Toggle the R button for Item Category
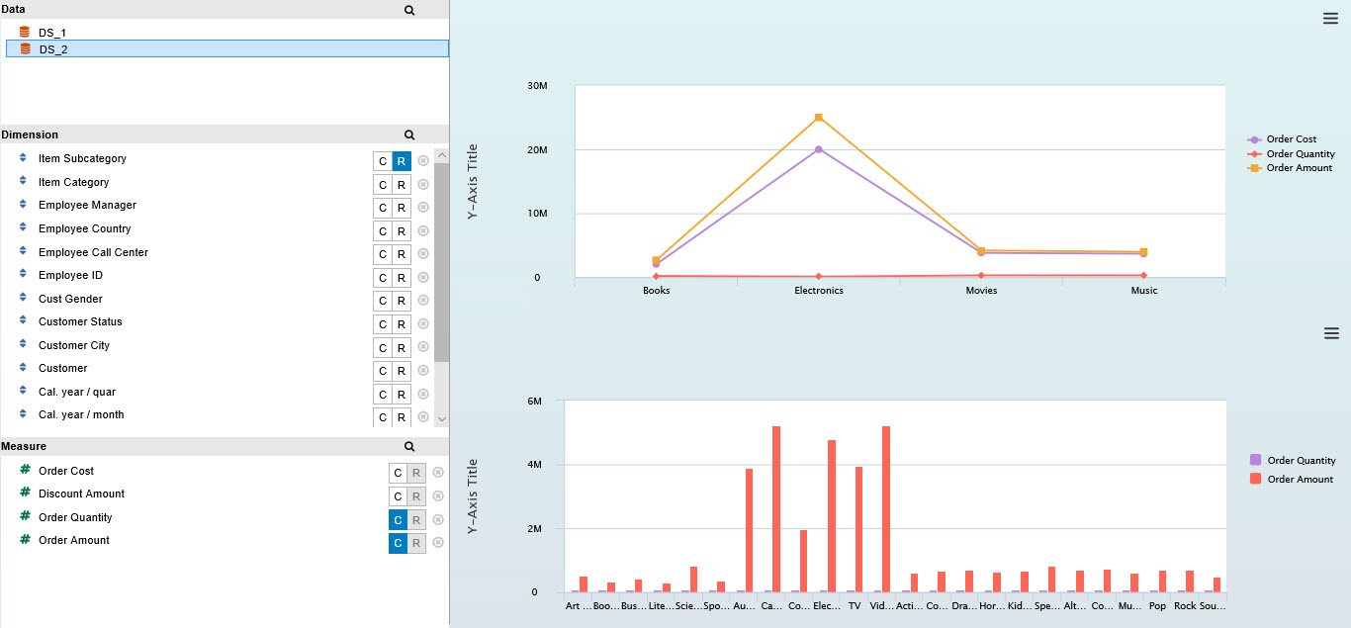 (401, 184)
